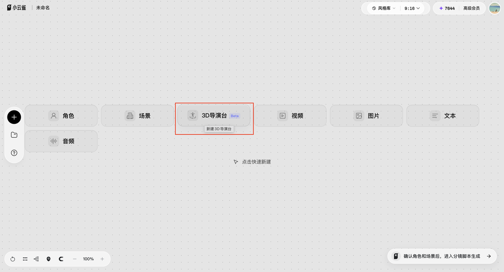The height and width of the screenshot is (272, 504).
Task: Create a new 角色 character node
Action: (61, 116)
